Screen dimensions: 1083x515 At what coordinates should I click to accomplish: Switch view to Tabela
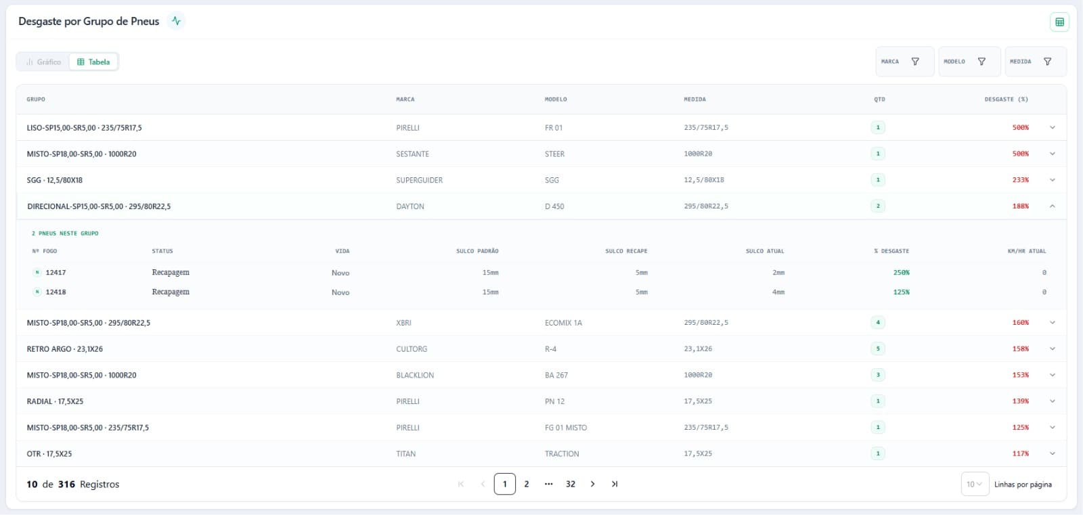(x=93, y=62)
